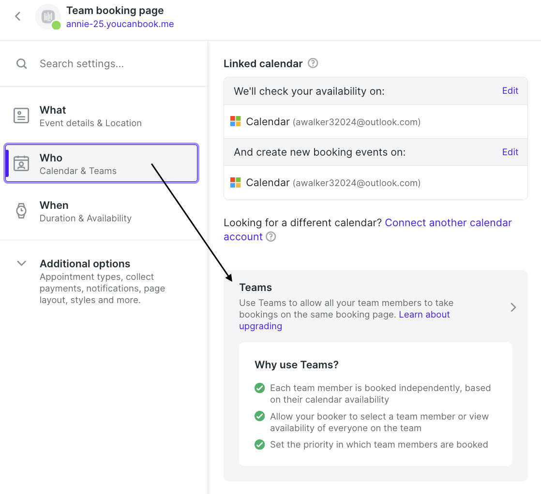Open annie-25.youcanbook.me link
The height and width of the screenshot is (494, 541).
coord(120,24)
